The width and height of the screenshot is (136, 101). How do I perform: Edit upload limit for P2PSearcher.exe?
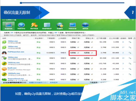[x=92, y=53]
